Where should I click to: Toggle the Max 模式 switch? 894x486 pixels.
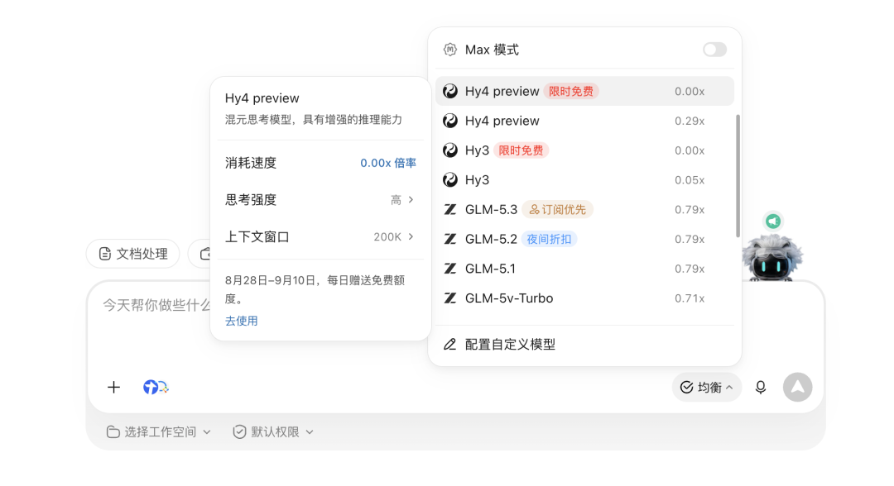point(714,50)
